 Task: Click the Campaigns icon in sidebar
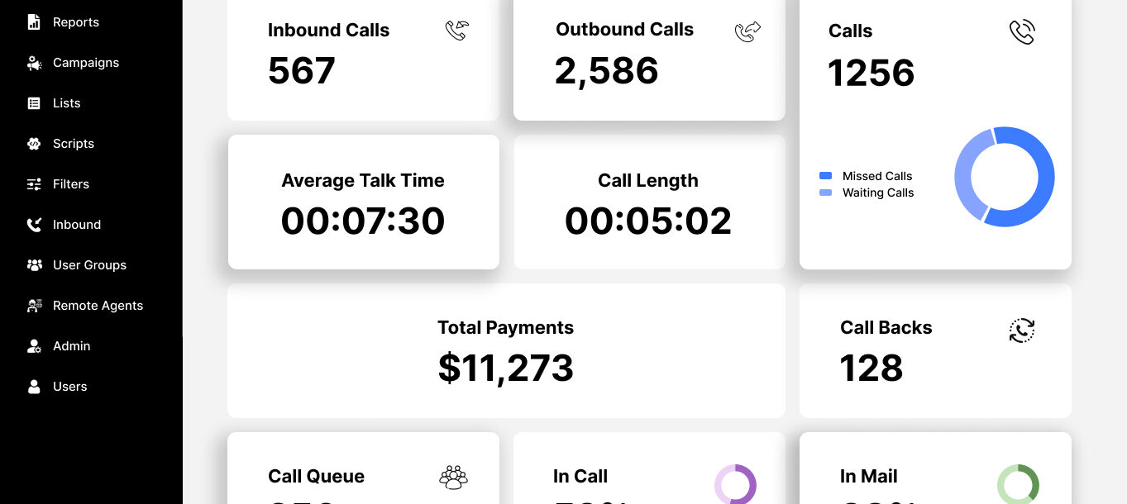(x=34, y=63)
